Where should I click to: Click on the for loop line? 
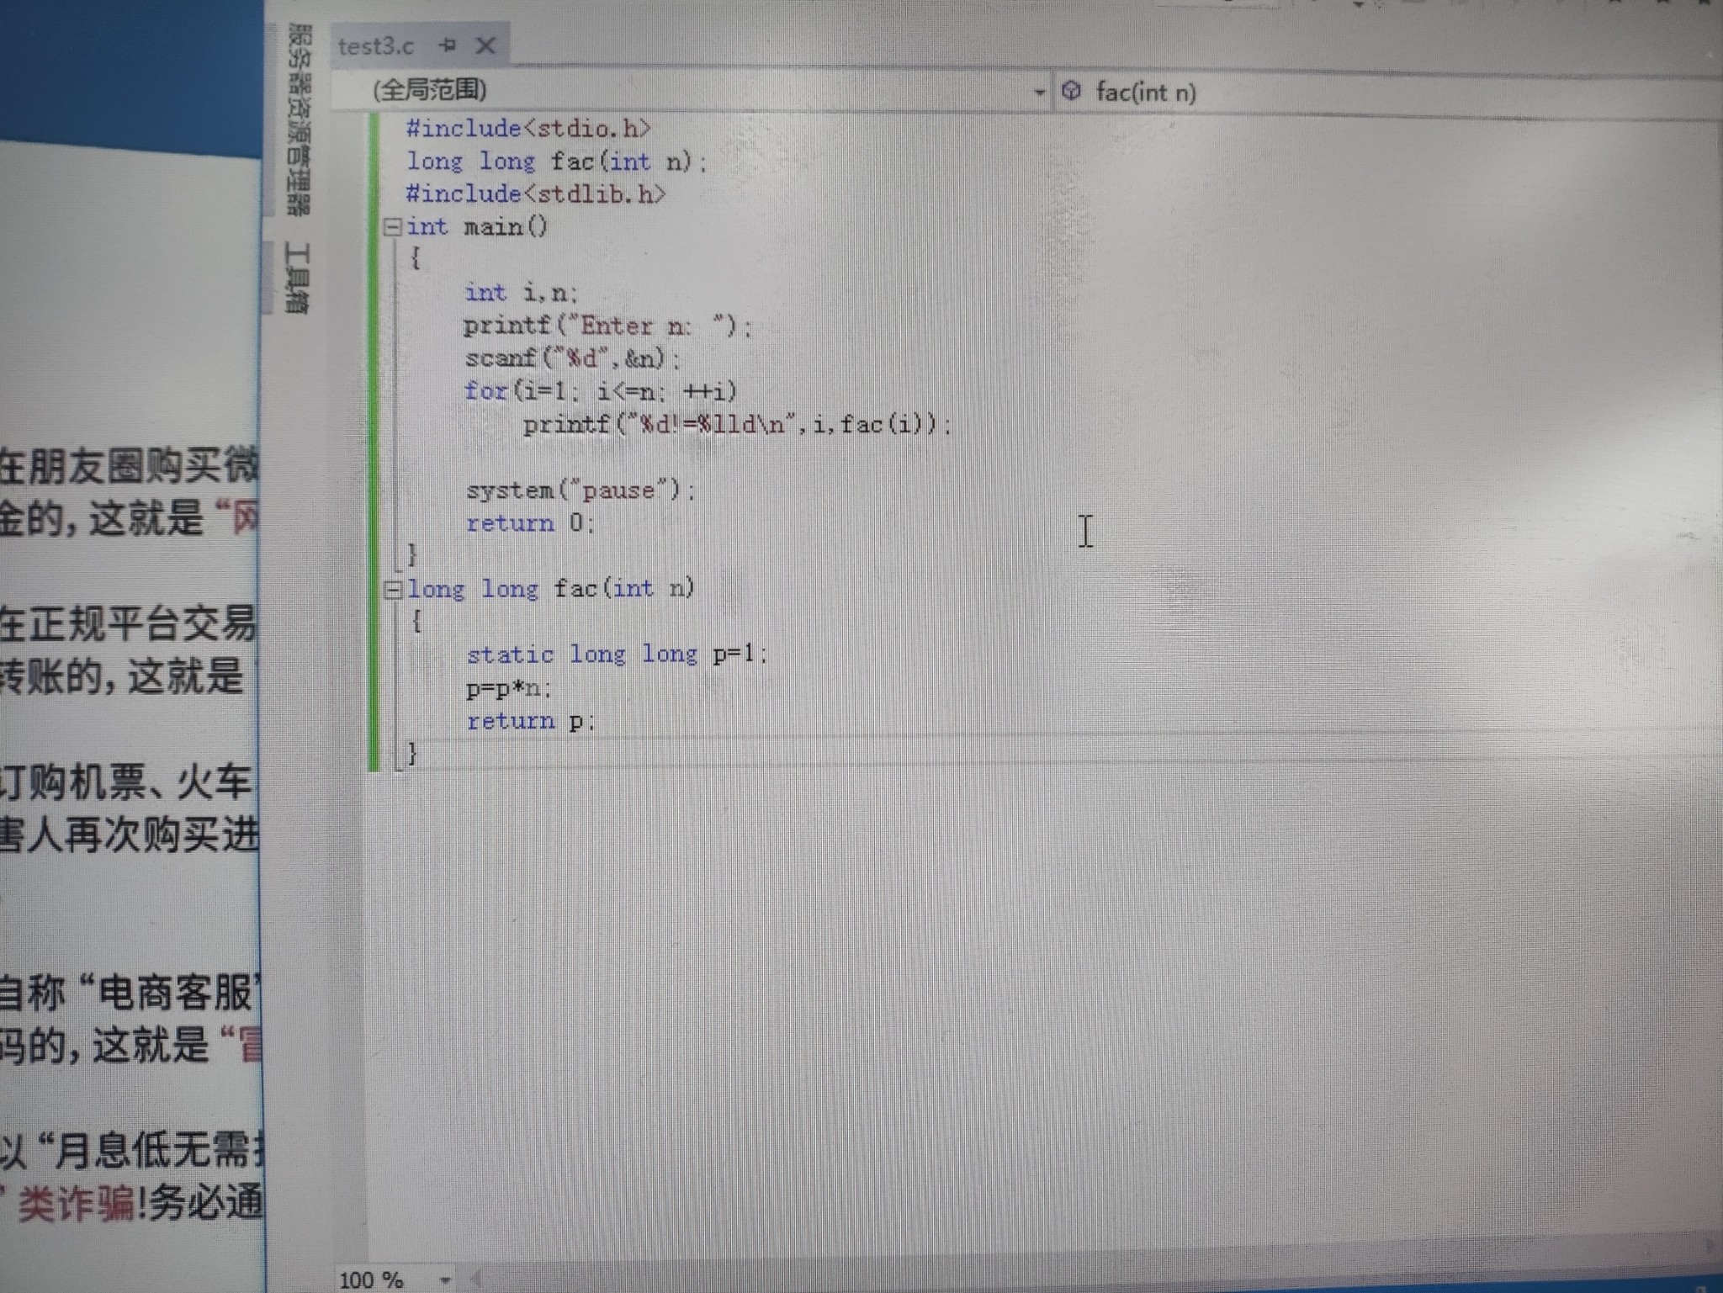600,392
